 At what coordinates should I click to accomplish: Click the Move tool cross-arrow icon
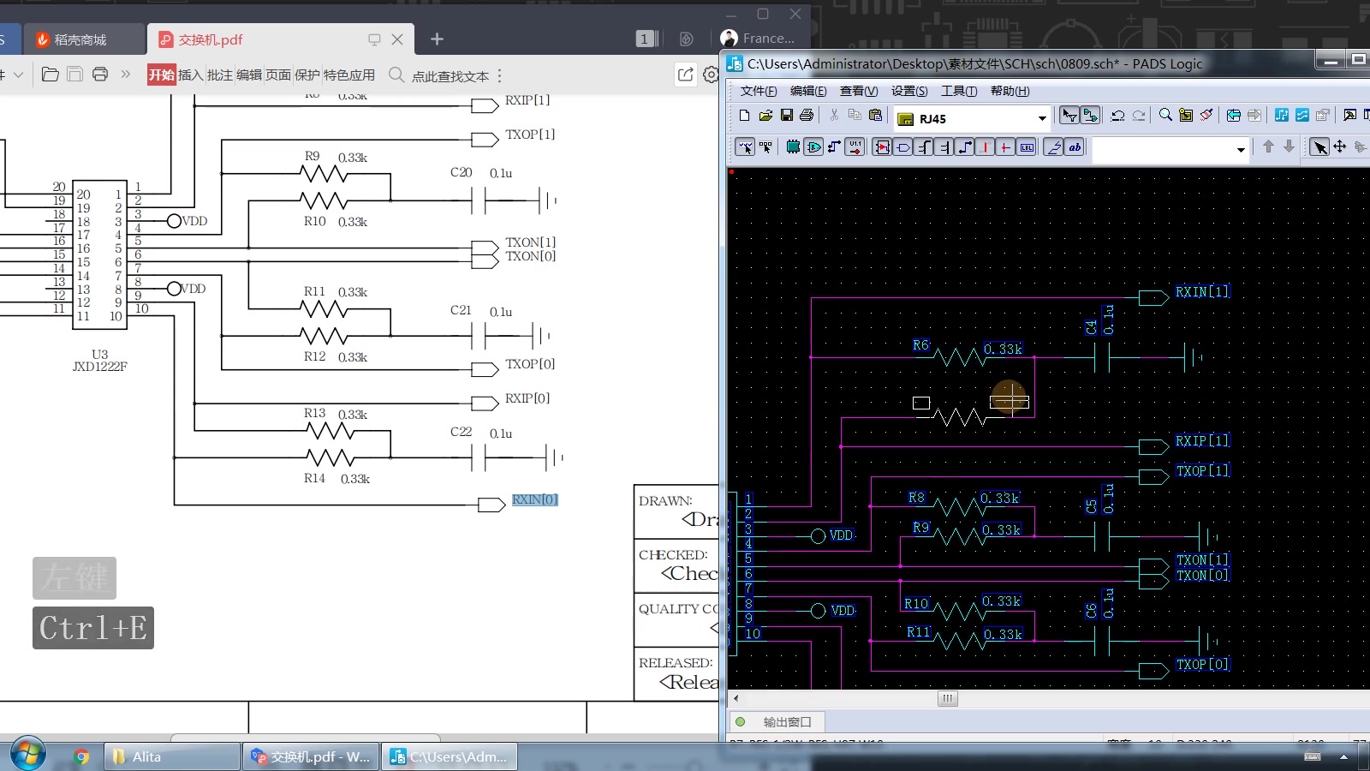(1340, 147)
